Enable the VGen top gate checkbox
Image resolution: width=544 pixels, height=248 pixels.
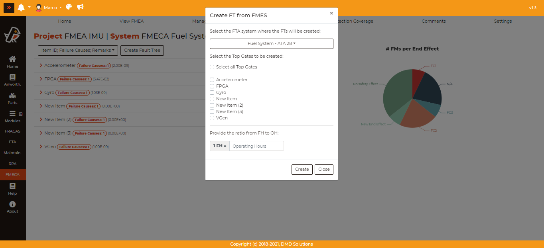212,118
